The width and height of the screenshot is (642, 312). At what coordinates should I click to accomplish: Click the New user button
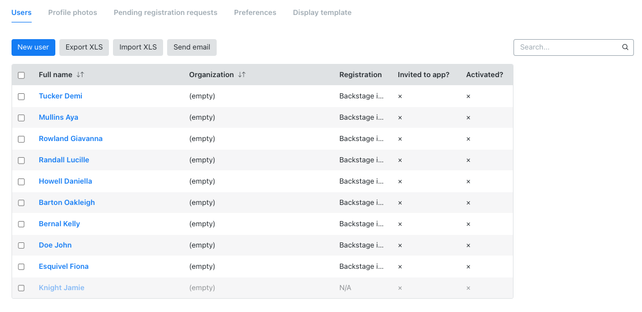click(33, 47)
